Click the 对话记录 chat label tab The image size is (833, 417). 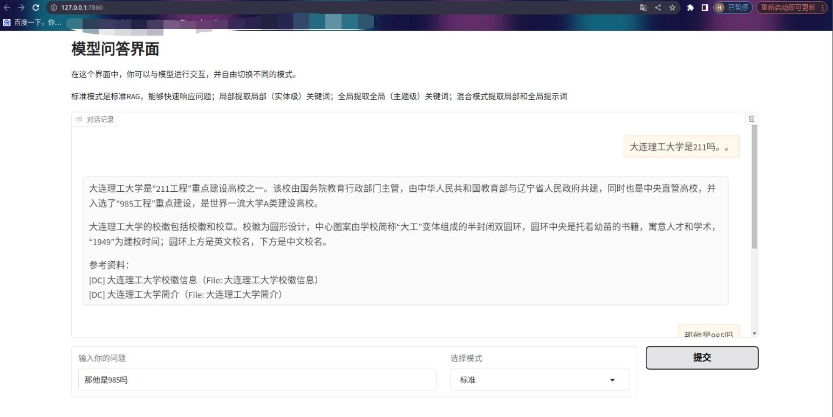point(95,120)
